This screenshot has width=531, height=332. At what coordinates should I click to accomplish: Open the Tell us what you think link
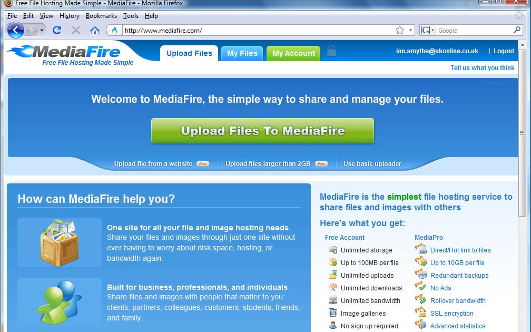pos(482,68)
